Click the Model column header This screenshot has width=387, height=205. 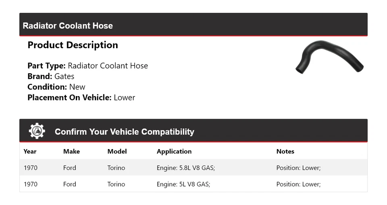[117, 152]
